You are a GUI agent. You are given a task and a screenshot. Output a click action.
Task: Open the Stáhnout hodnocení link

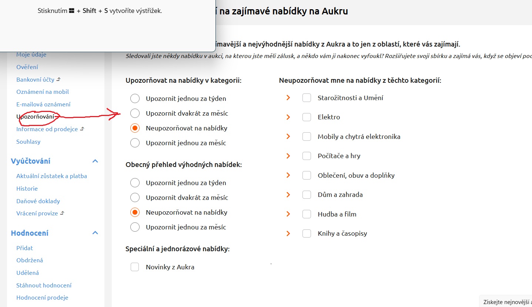click(x=44, y=285)
